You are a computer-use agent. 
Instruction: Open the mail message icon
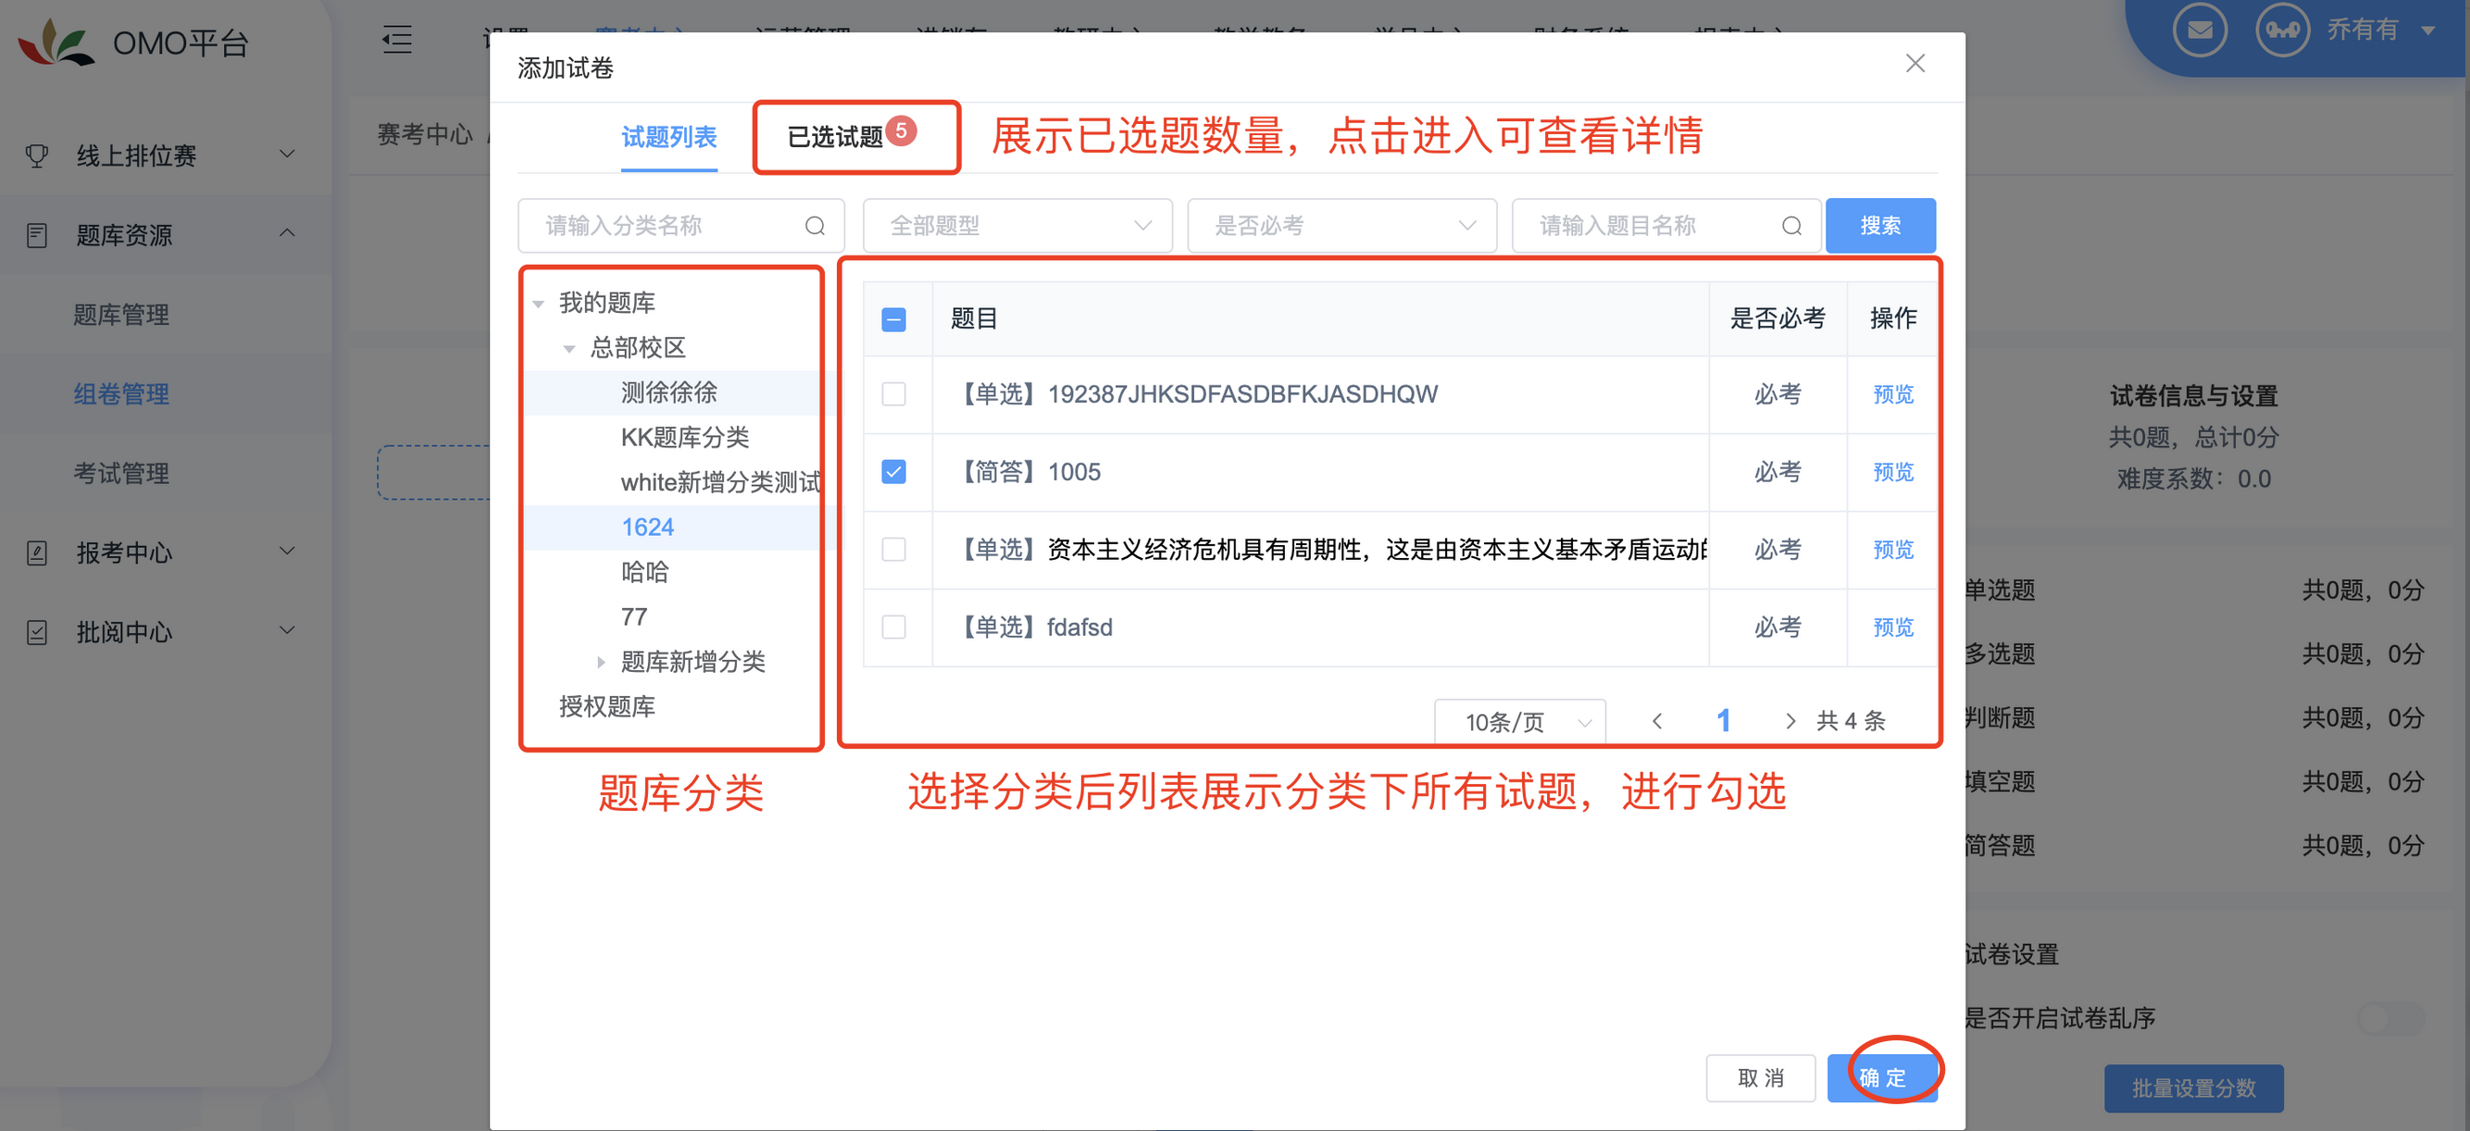pyautogui.click(x=2199, y=30)
